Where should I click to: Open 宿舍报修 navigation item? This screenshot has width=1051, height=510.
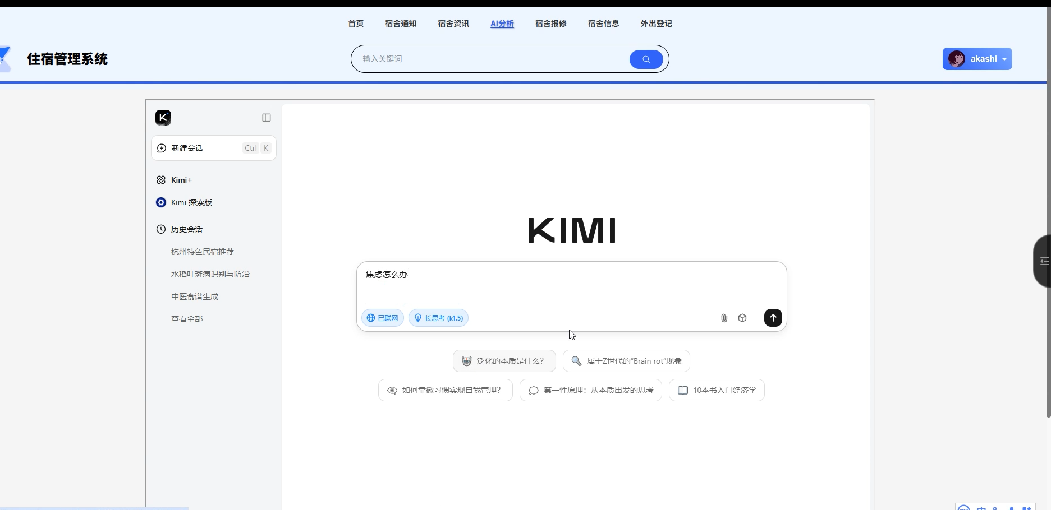pyautogui.click(x=551, y=24)
